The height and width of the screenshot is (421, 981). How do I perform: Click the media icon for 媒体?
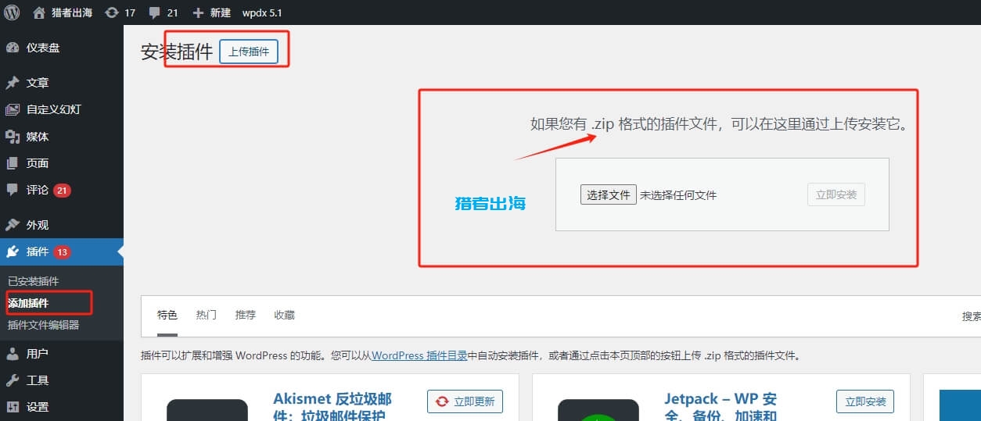pyautogui.click(x=13, y=137)
